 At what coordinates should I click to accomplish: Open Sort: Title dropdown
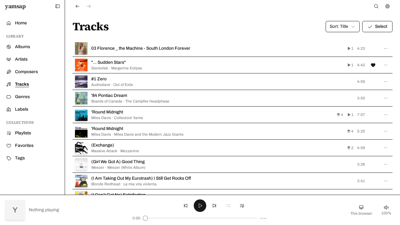coord(342,27)
